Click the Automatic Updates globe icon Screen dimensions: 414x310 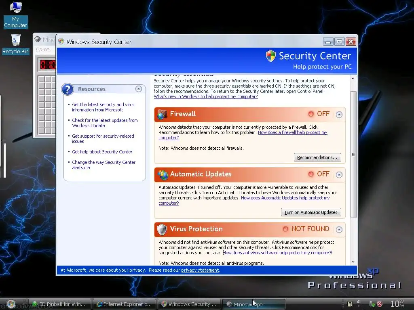[x=163, y=174]
